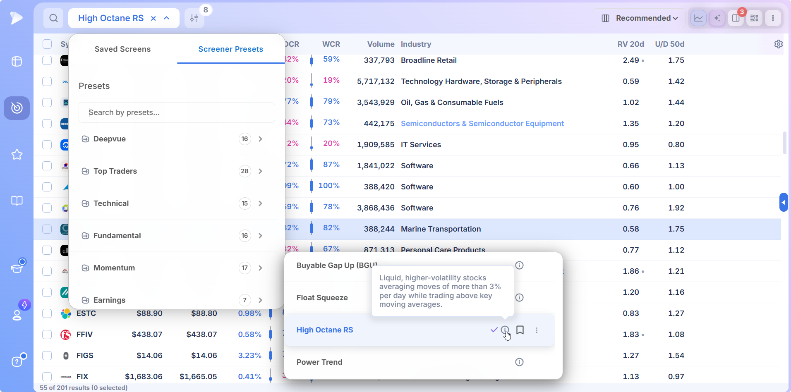This screenshot has width=791, height=392.
Task: Open the side panel icon with badge 3
Action: point(736,18)
